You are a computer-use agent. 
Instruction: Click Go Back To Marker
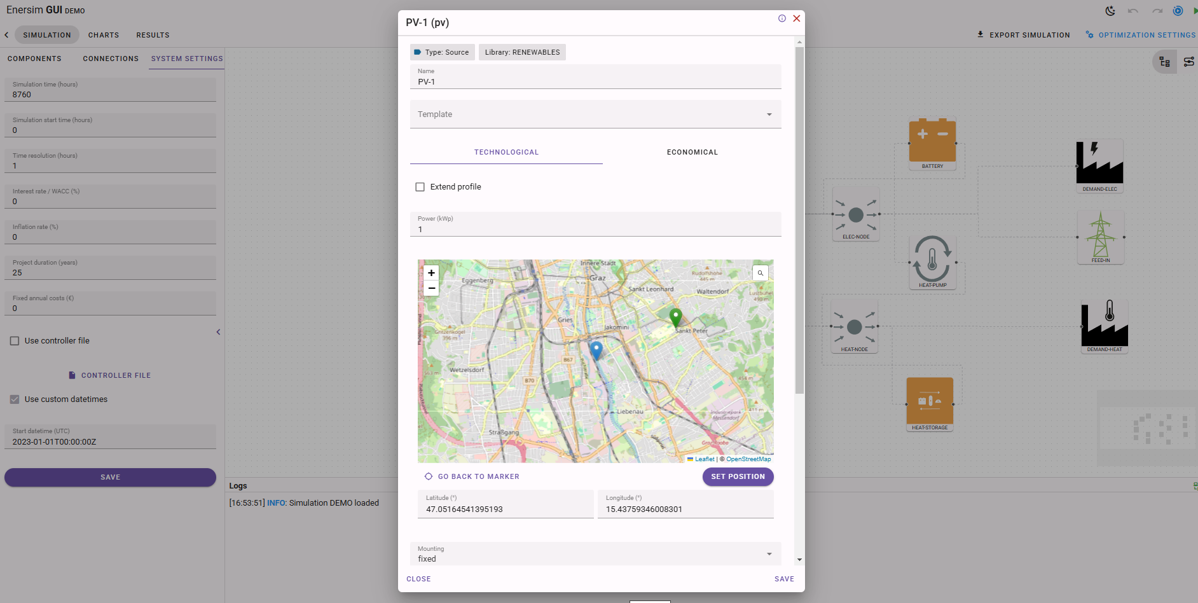coord(472,476)
